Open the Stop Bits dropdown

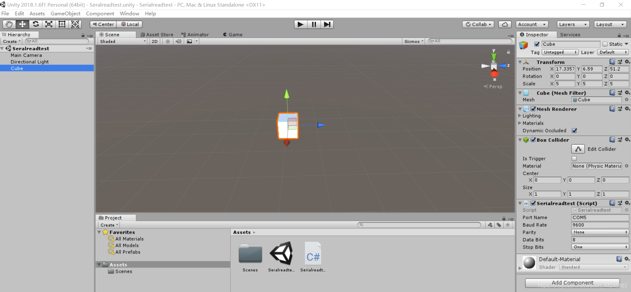click(600, 247)
